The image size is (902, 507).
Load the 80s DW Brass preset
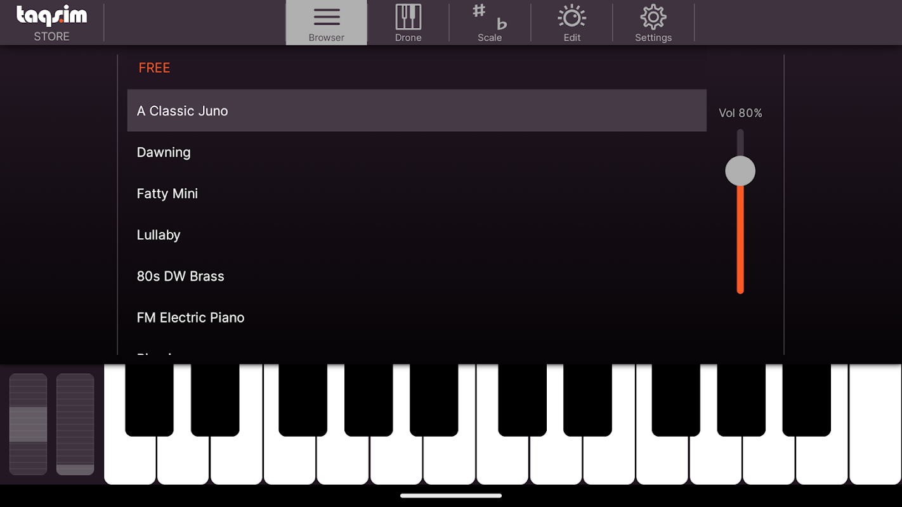point(417,276)
